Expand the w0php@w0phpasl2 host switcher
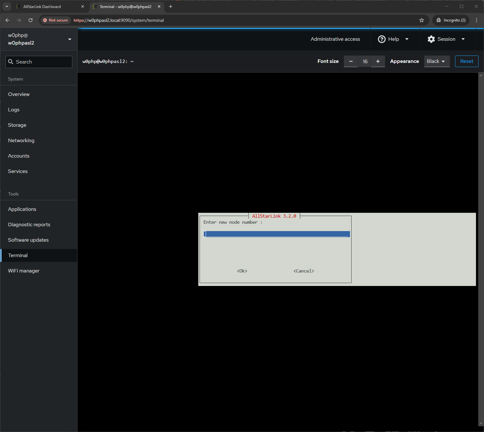Image resolution: width=484 pixels, height=432 pixels. [39, 39]
